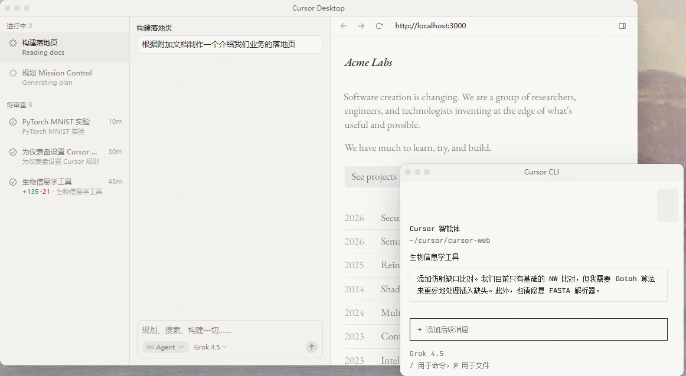Viewport: 686px width, 376px height.
Task: Select the PyTorch MNIST 实验 review item
Action: pos(65,126)
